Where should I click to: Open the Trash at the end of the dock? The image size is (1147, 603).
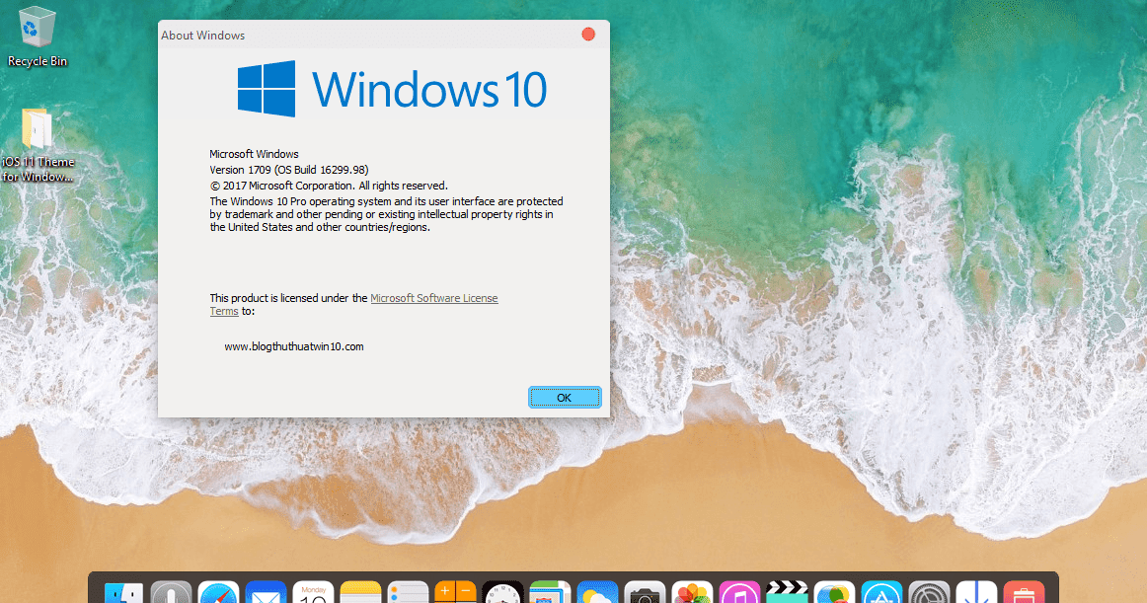[x=1024, y=592]
